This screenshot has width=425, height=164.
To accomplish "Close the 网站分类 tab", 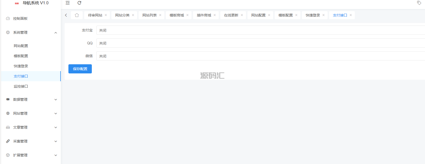I will [x=133, y=15].
